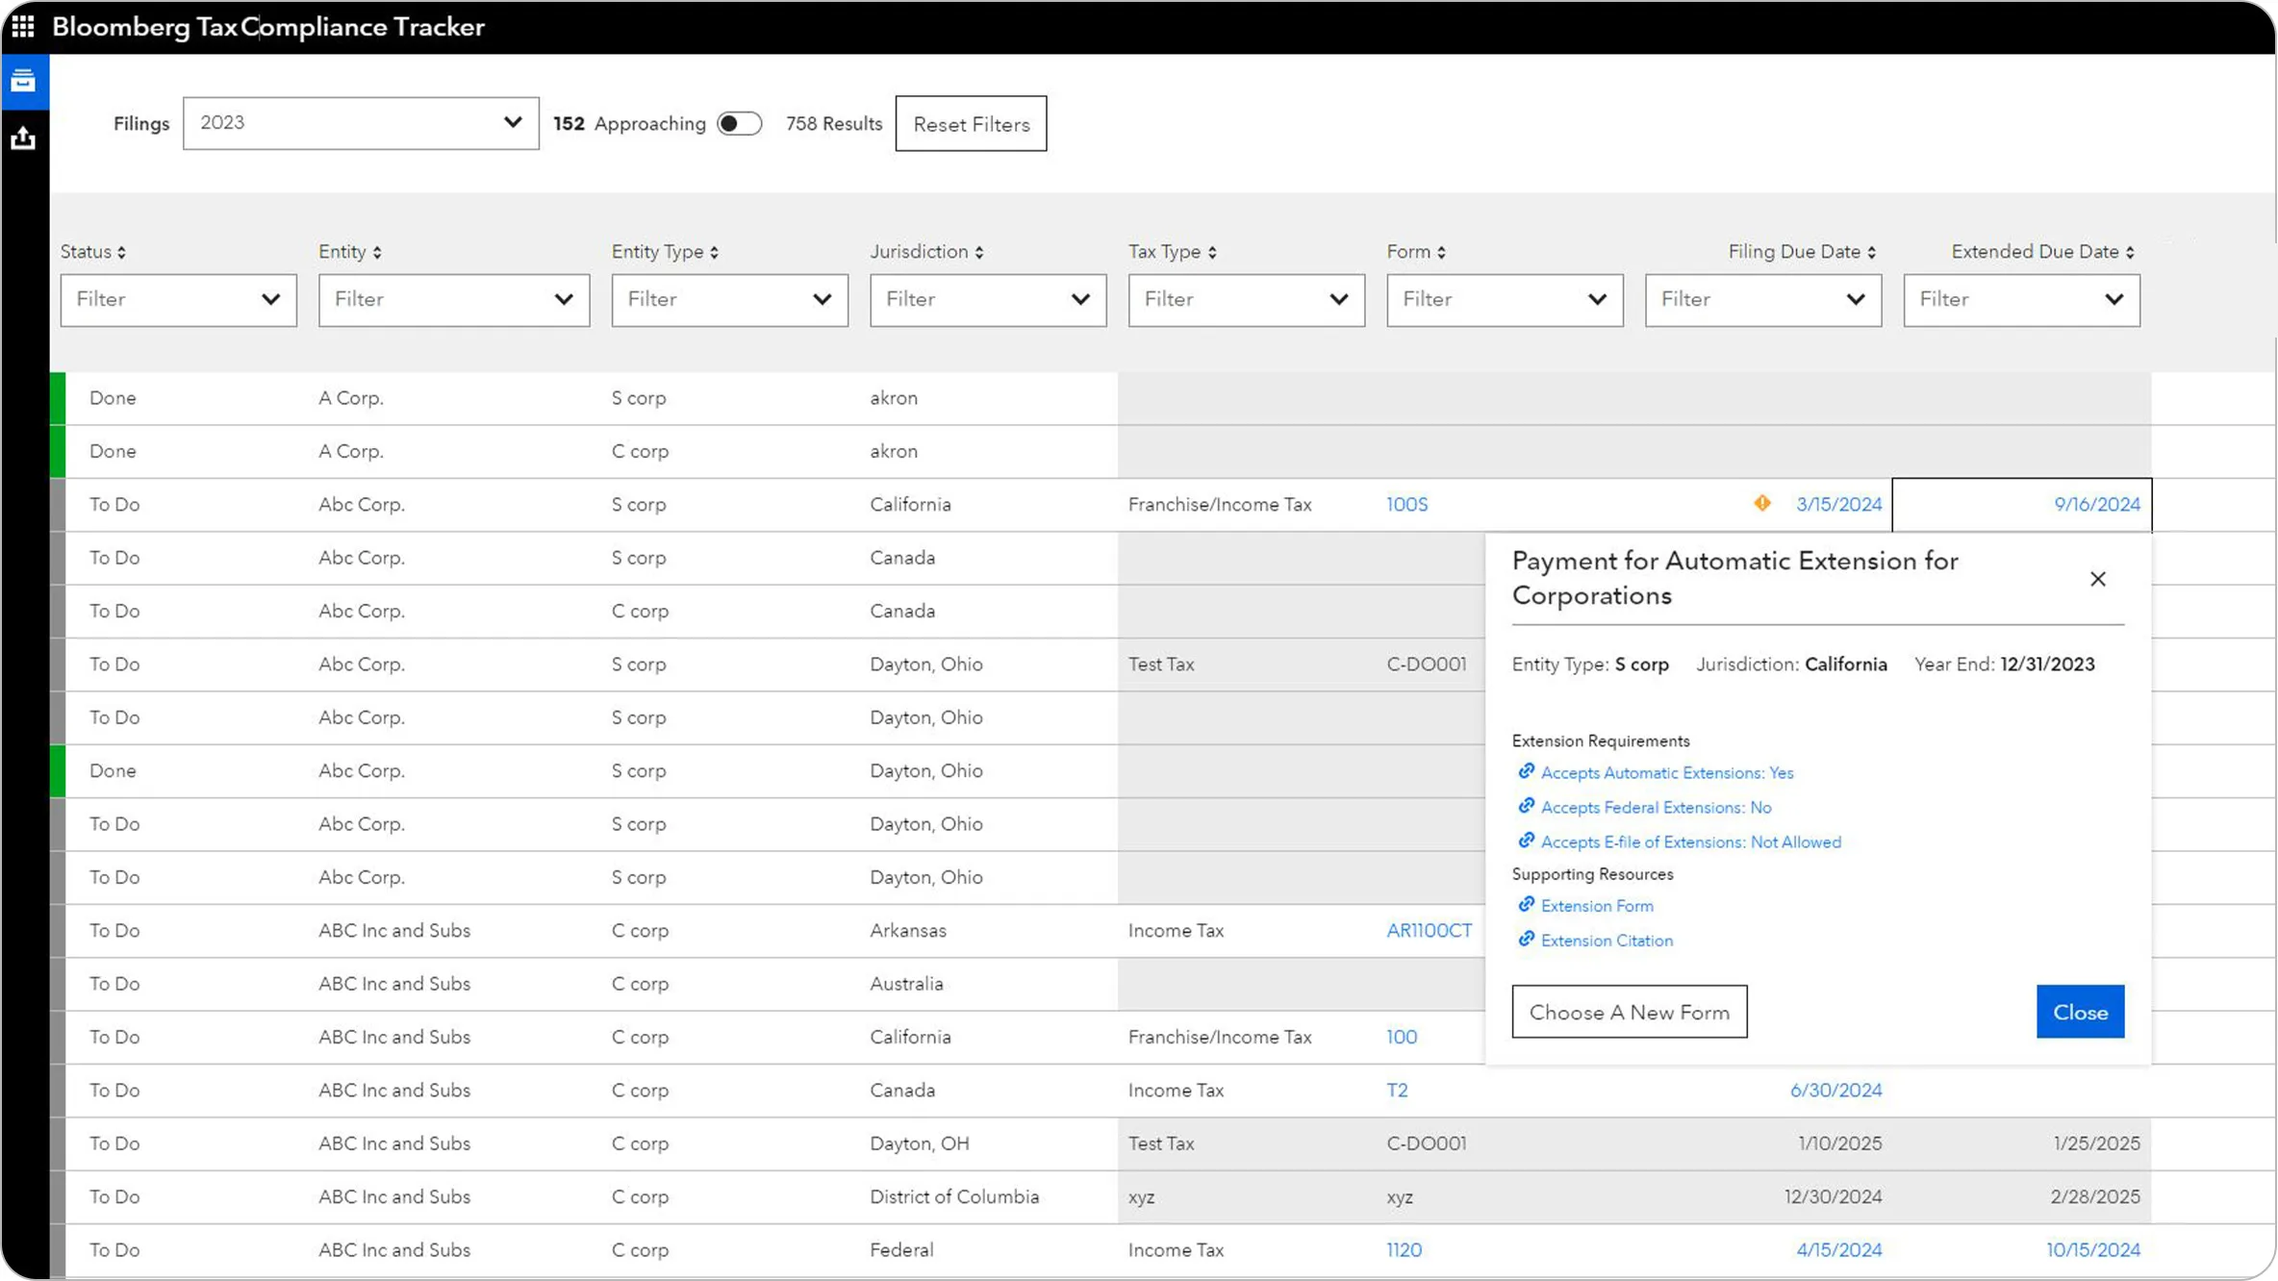Click Choose A New Form button
The height and width of the screenshot is (1281, 2278).
[x=1629, y=1012]
